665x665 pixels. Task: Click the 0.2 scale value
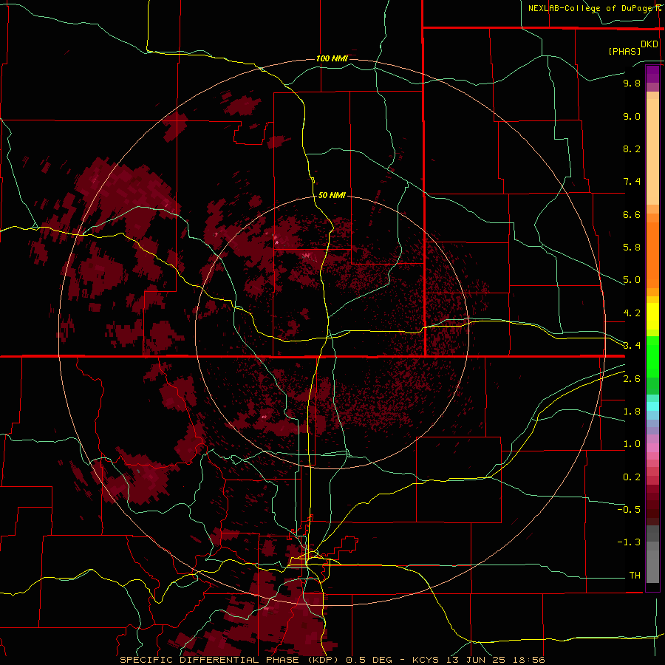coord(632,477)
